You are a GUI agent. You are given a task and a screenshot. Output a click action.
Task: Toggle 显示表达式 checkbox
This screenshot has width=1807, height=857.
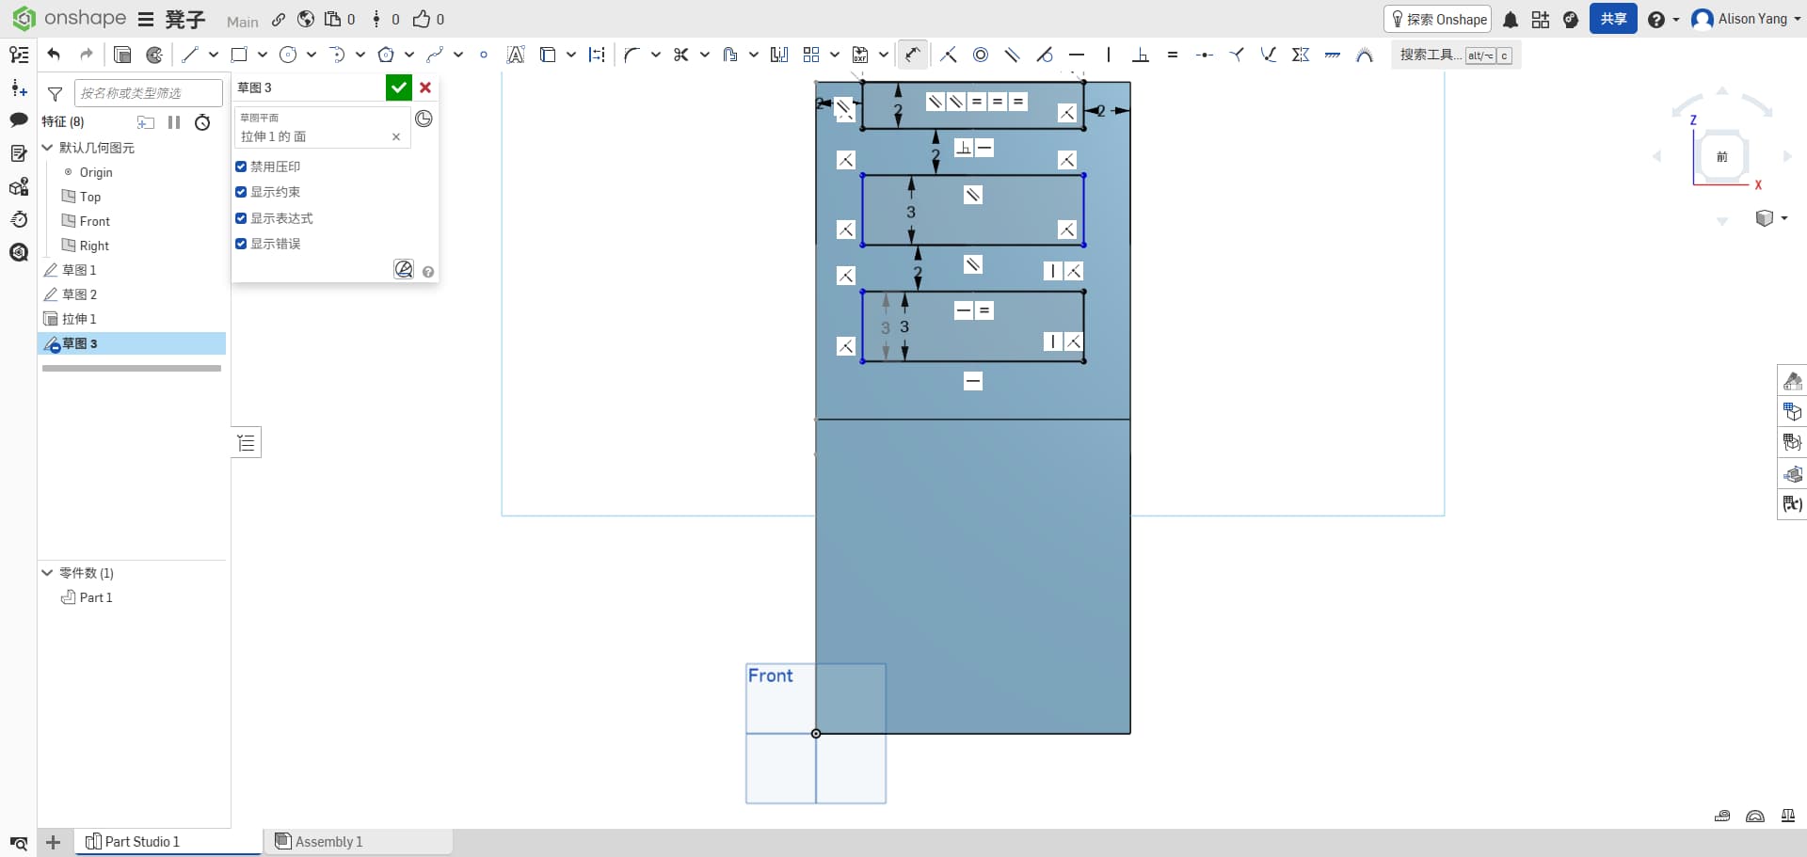pyautogui.click(x=241, y=218)
